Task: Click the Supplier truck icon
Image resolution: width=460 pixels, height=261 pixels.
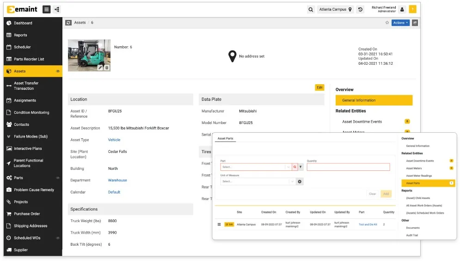Action: tap(9, 250)
